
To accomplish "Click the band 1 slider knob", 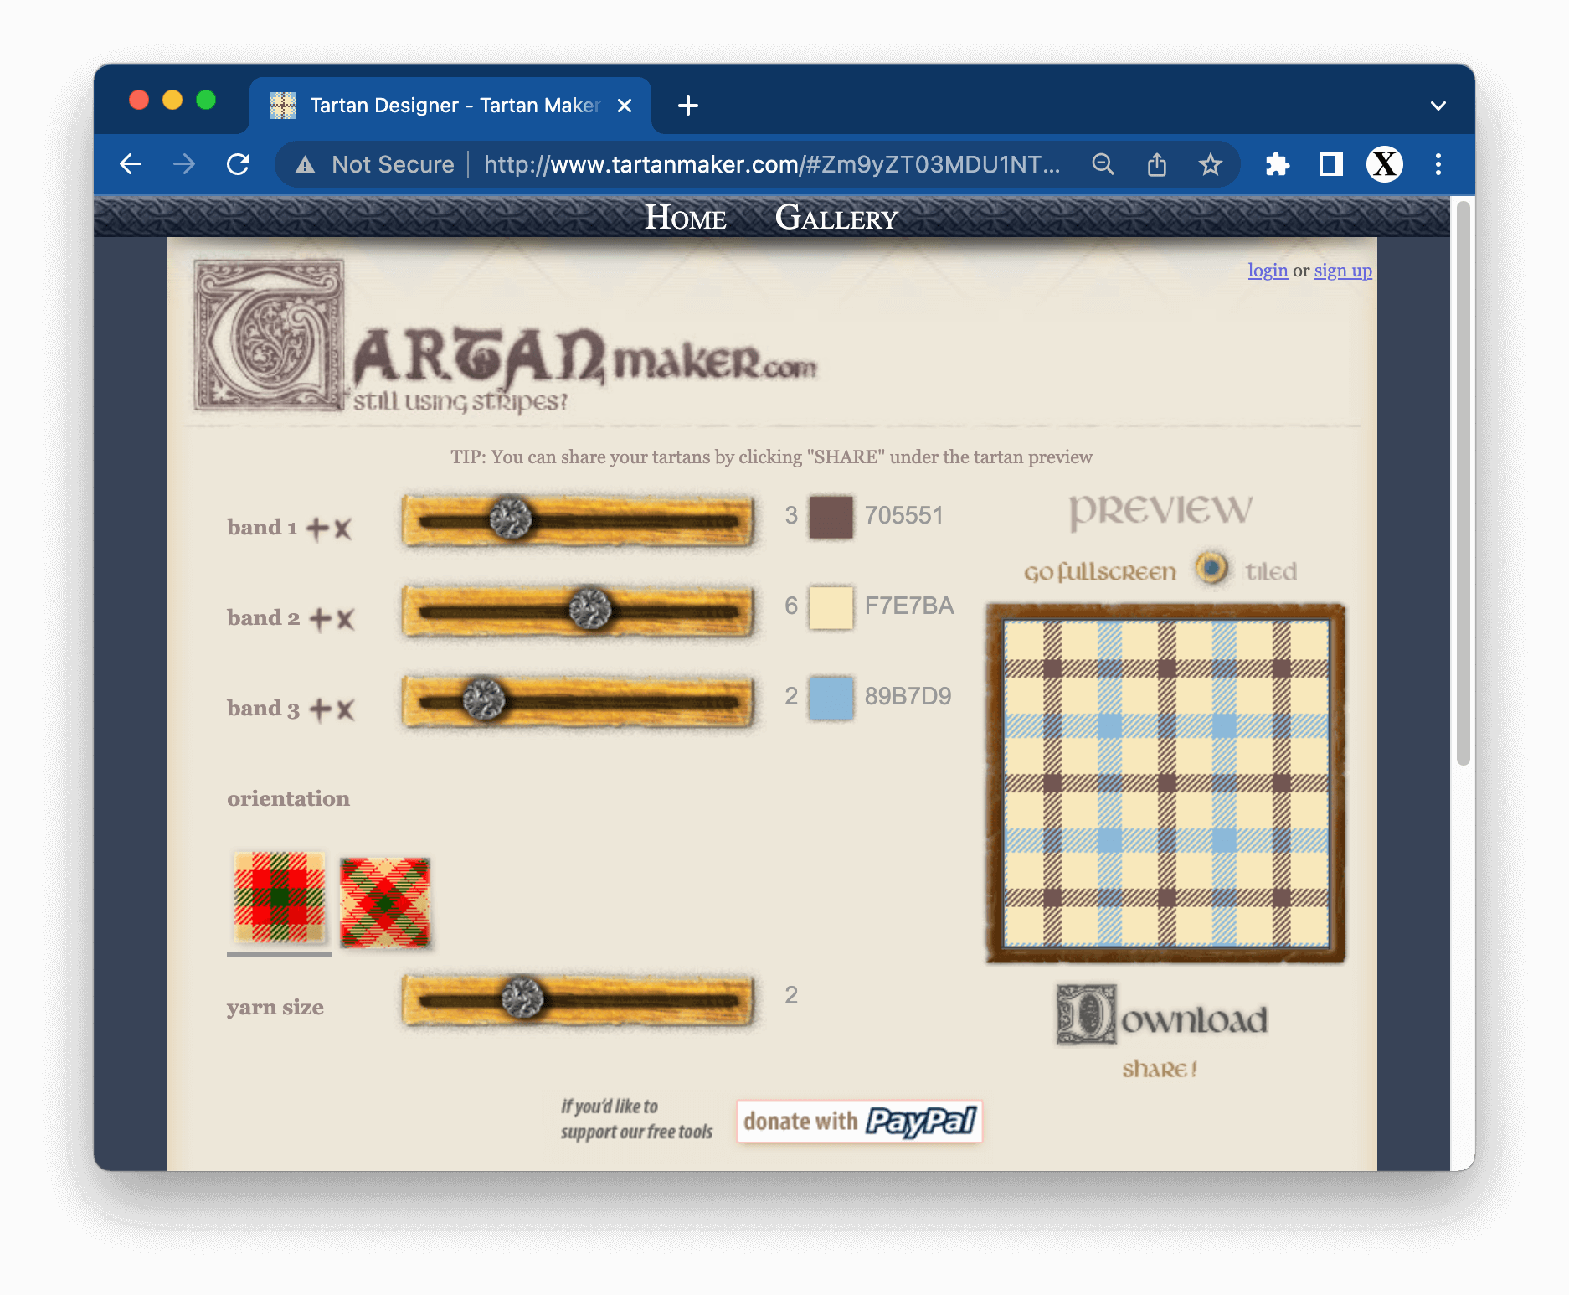I will tap(511, 519).
